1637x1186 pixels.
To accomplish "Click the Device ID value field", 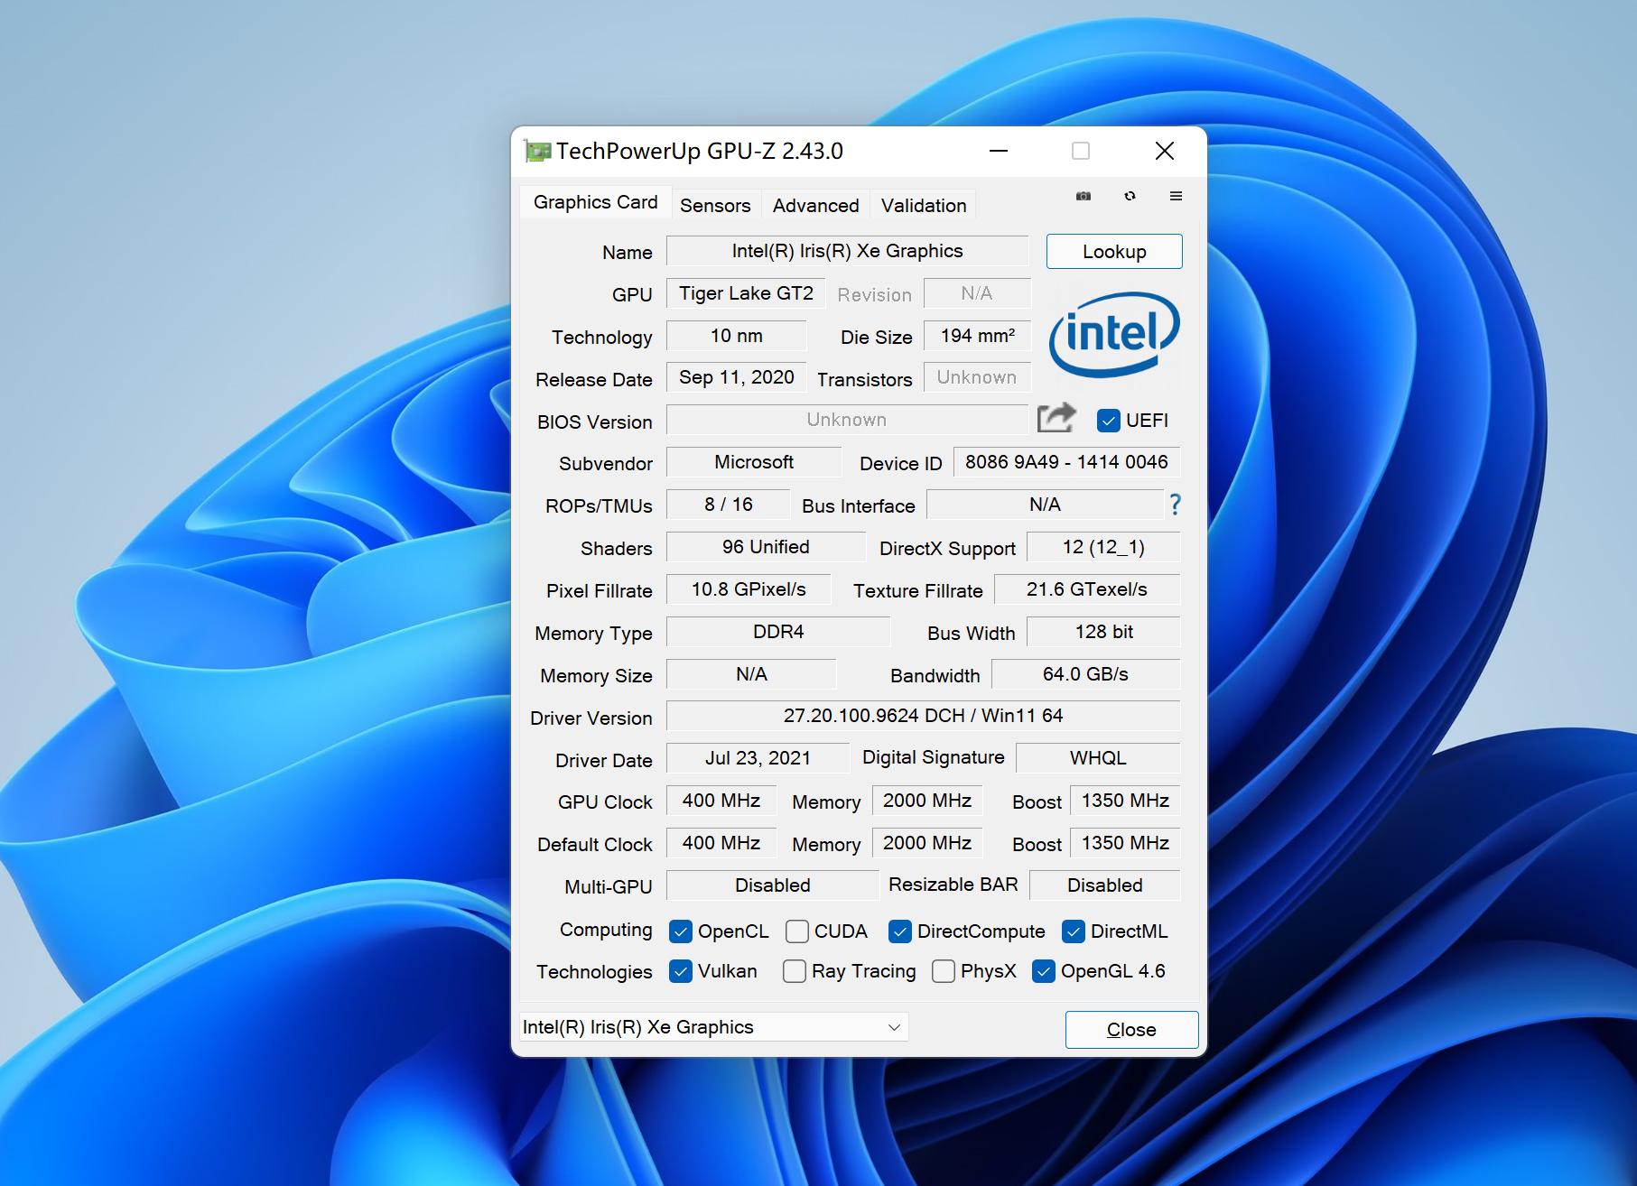I will [x=1065, y=462].
